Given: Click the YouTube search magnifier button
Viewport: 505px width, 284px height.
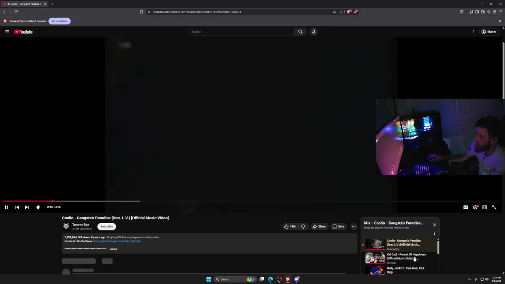Looking at the screenshot, I should 300,32.
